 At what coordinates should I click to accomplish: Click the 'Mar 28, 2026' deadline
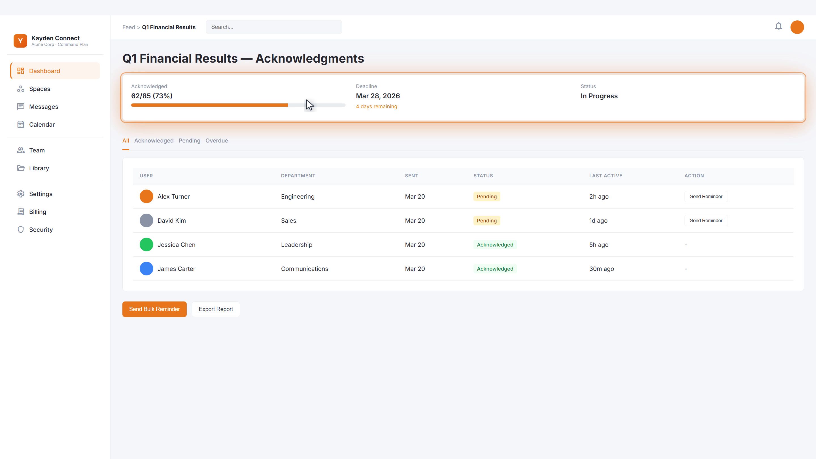(x=378, y=96)
